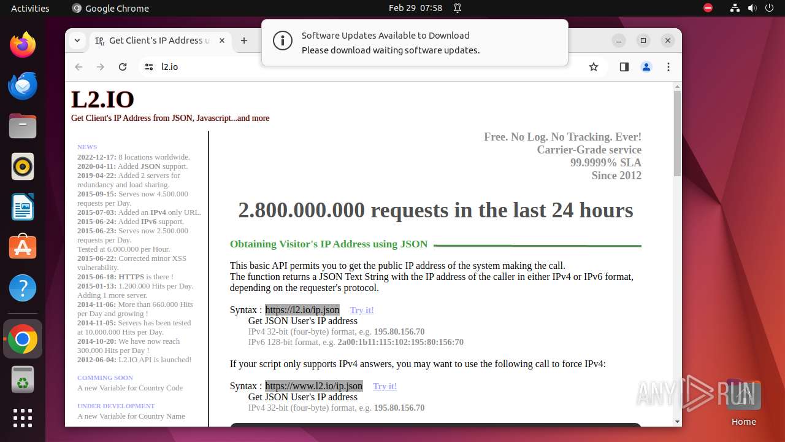Click the Free. No Log. No Tracking. Ever! text
Screen dimensions: 785x442
point(562,137)
